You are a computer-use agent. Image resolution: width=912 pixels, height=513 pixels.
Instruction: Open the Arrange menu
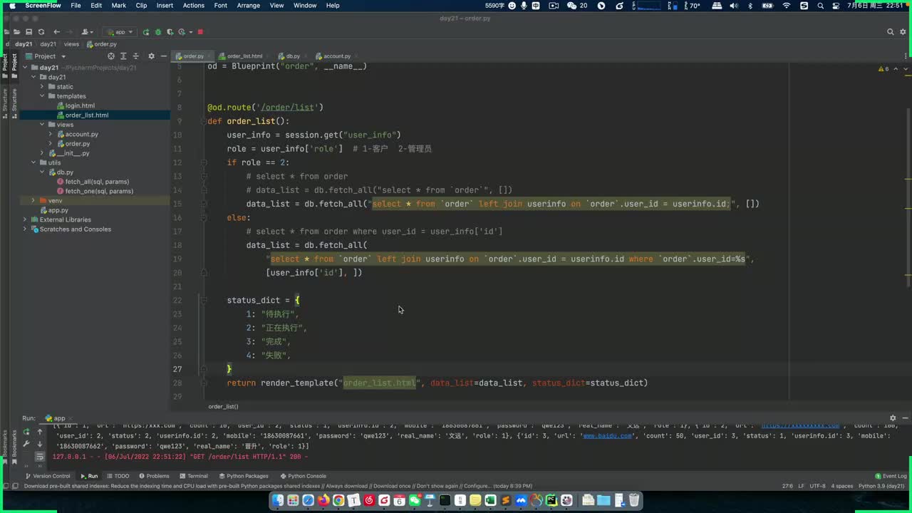pos(248,5)
